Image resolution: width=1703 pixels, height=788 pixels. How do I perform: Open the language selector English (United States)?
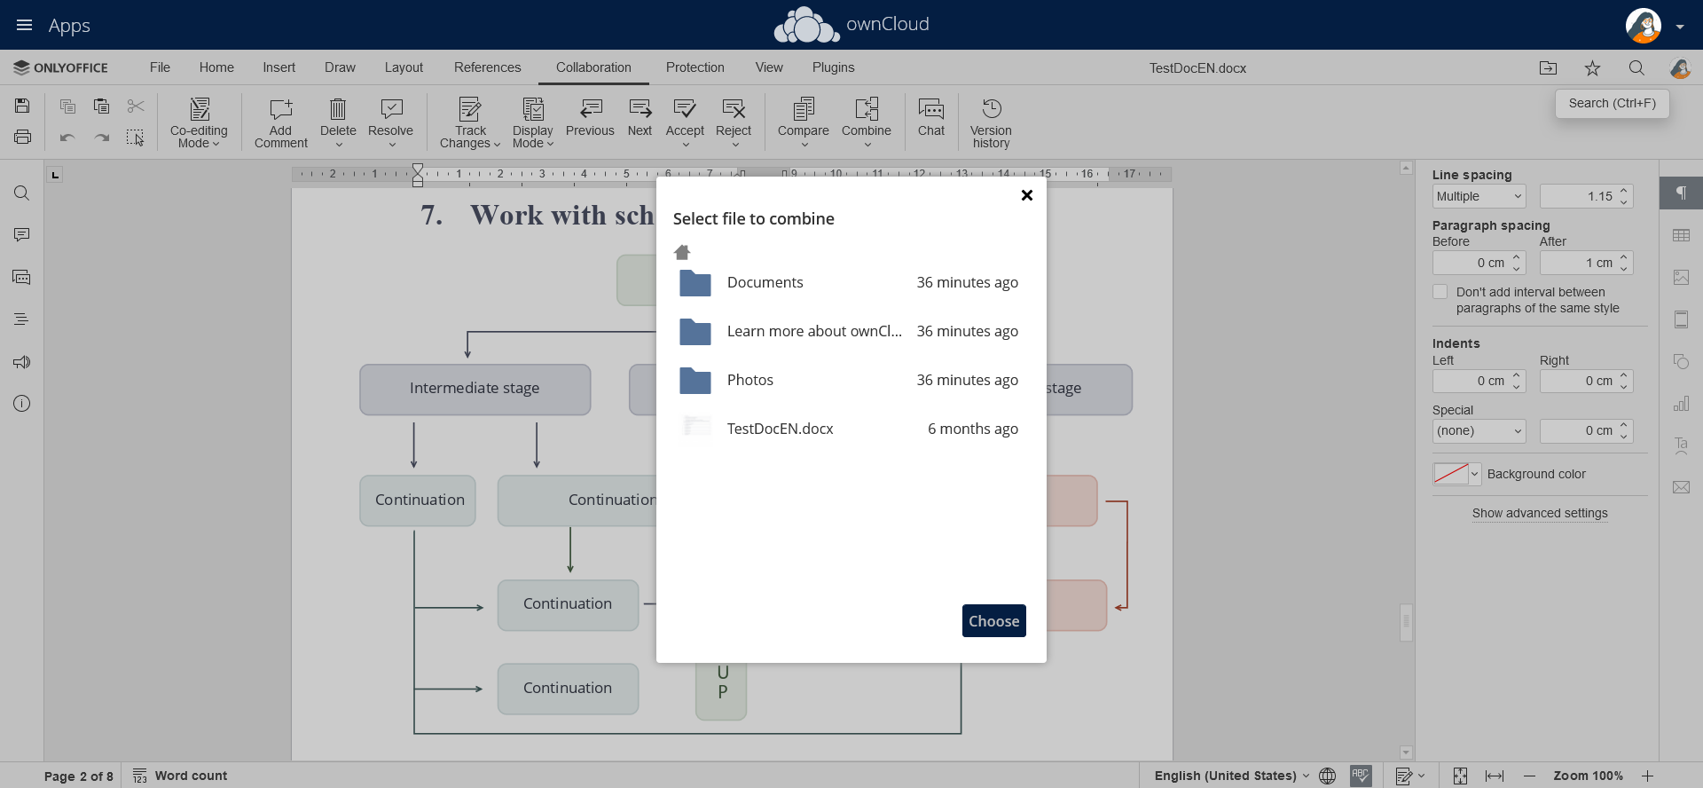[1230, 776]
